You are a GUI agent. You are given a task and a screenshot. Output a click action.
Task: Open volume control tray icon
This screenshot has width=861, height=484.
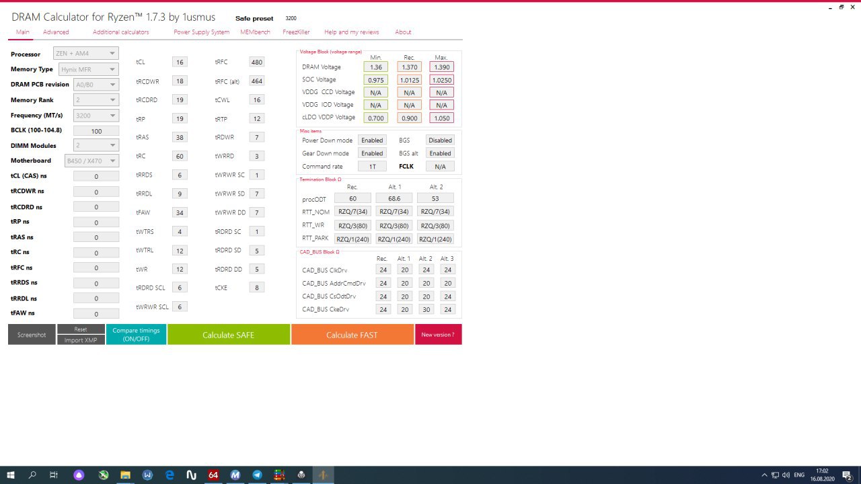pos(786,475)
